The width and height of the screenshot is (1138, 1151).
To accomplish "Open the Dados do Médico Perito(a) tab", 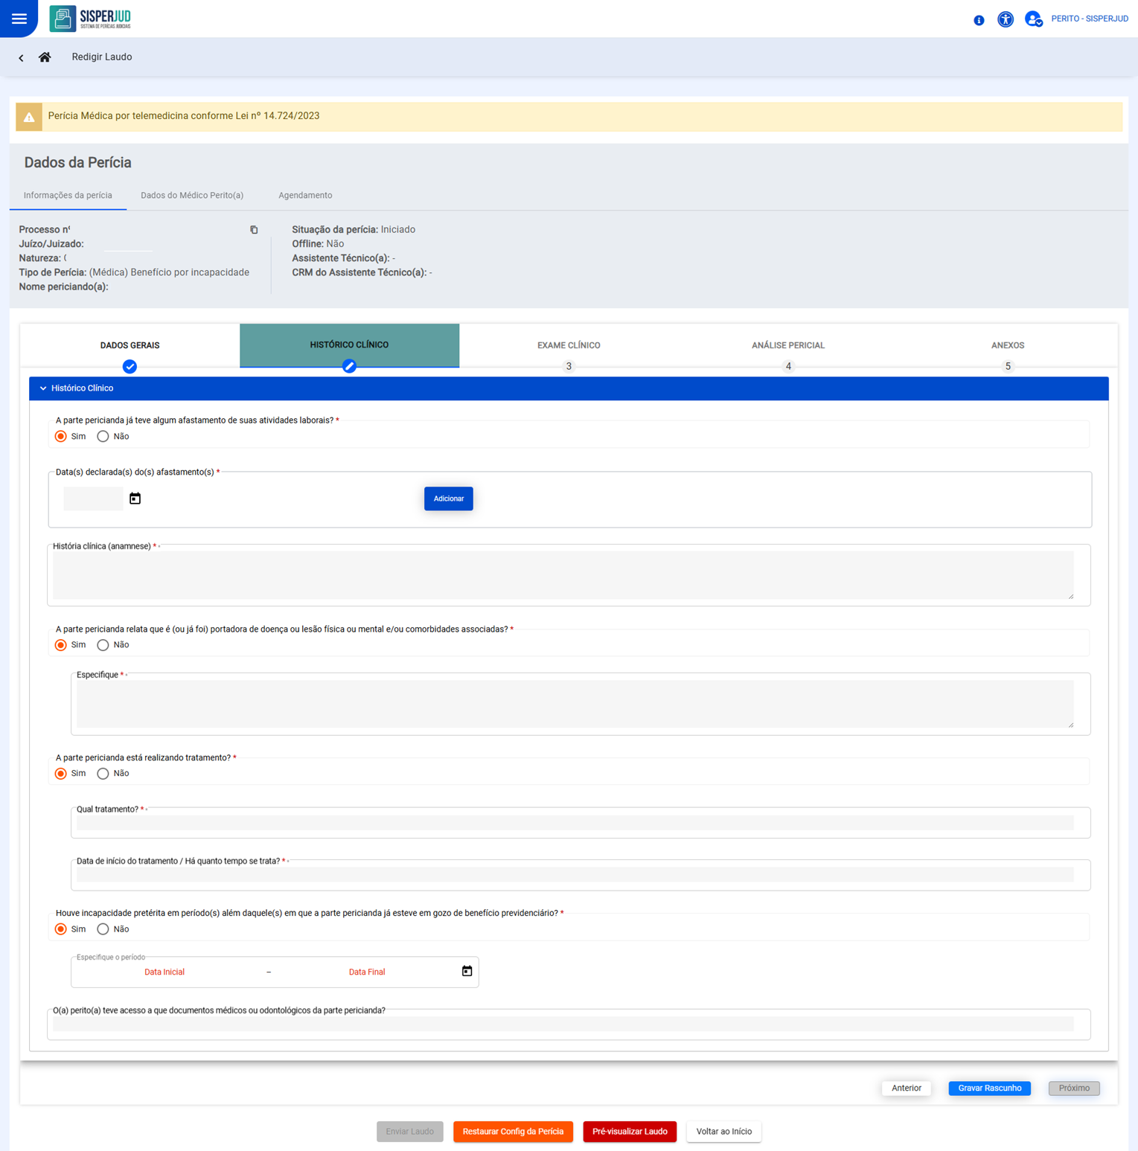I will click(192, 196).
